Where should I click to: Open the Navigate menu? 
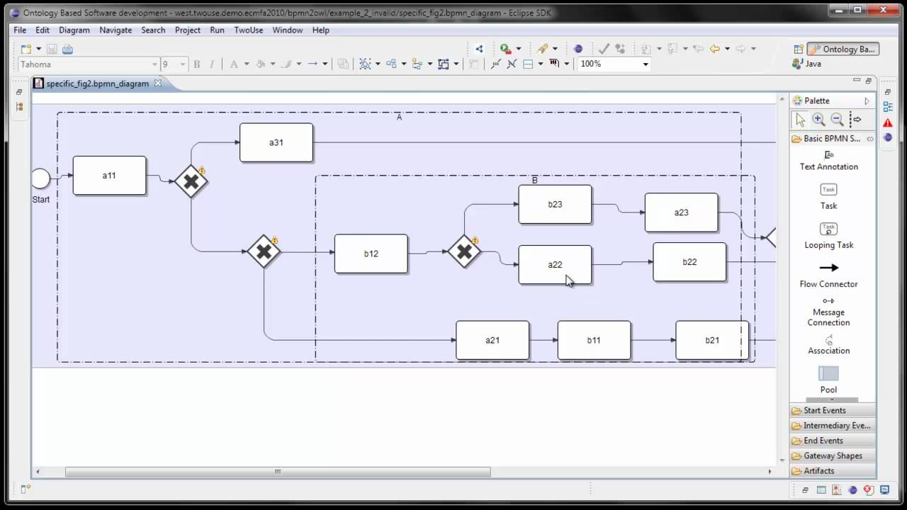point(116,30)
